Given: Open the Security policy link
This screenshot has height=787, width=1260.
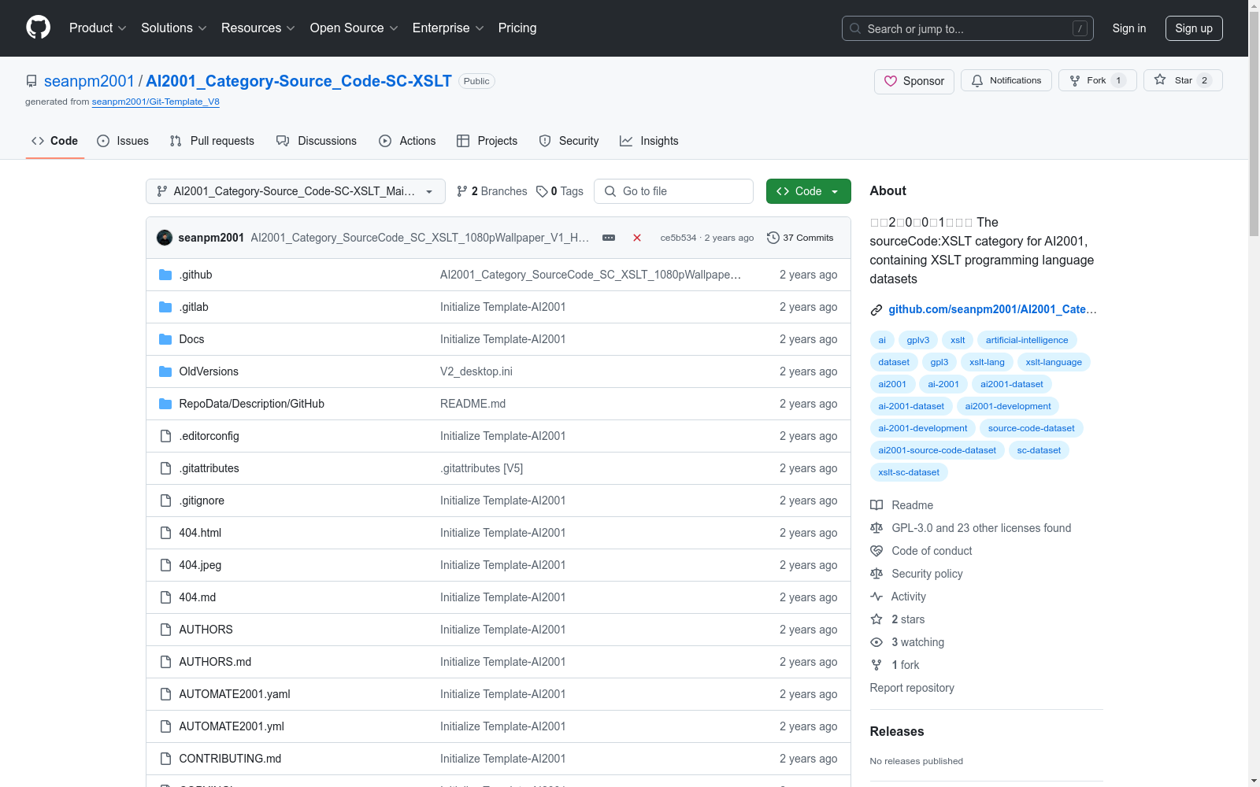Looking at the screenshot, I should tap(927, 574).
